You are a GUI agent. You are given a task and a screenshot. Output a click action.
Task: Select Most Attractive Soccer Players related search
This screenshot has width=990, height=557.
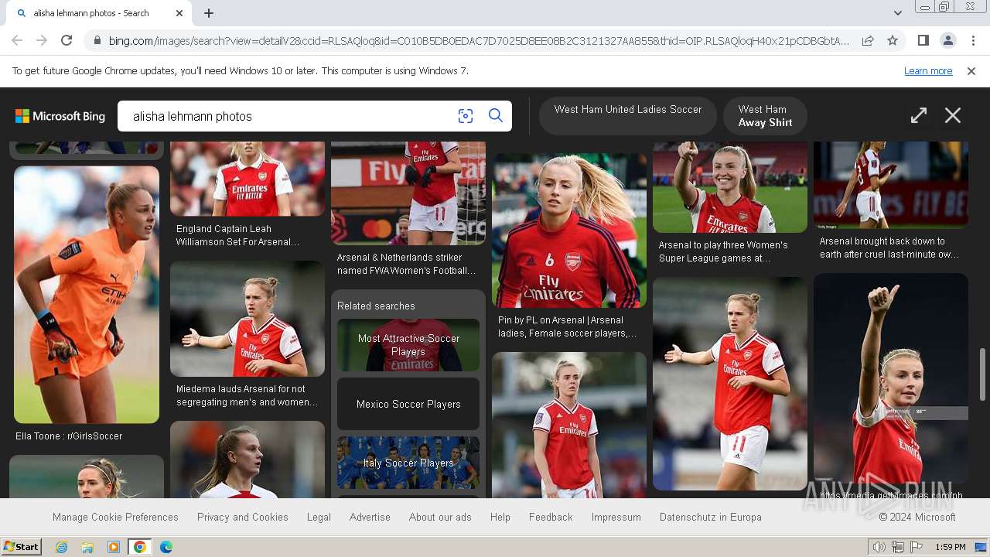[x=408, y=345]
